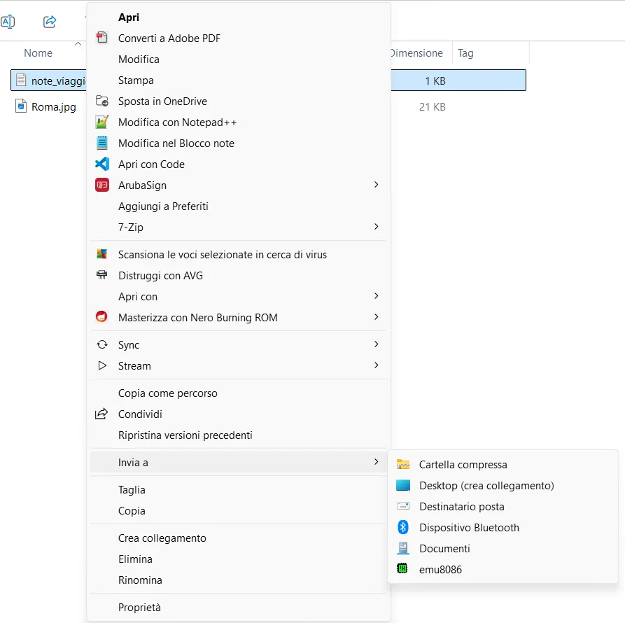The image size is (625, 623).
Task: Expand the 7-Zip submenu arrow
Action: [x=376, y=226]
